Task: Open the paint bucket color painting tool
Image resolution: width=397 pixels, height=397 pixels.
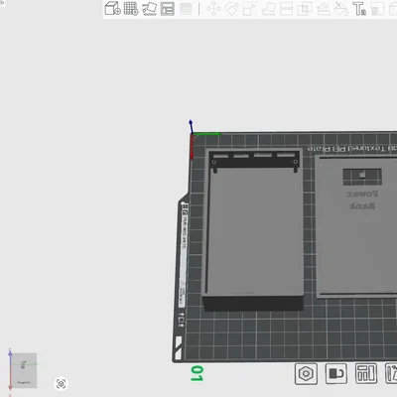Action: click(x=341, y=9)
